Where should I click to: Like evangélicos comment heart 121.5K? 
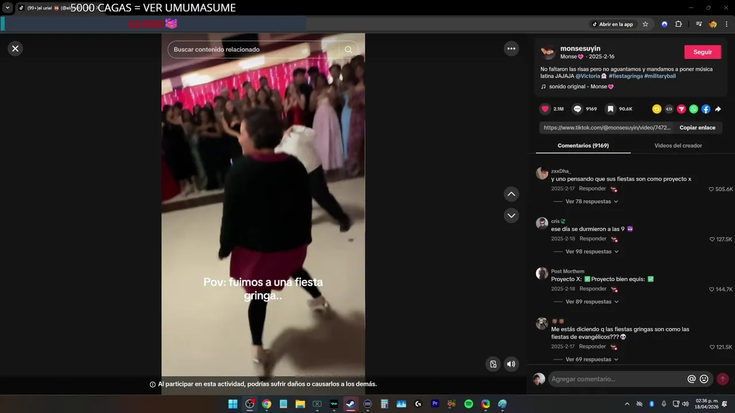712,347
